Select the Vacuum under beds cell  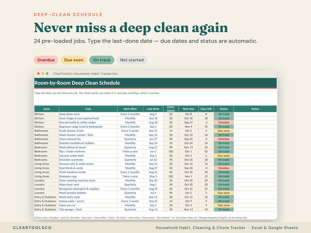[88, 156]
